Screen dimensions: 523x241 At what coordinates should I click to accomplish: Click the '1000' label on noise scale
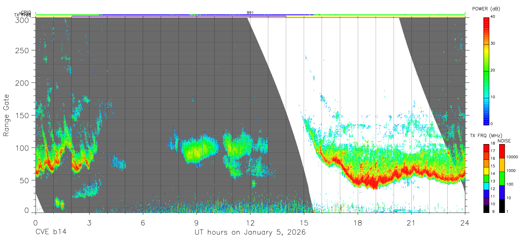coord(511,170)
